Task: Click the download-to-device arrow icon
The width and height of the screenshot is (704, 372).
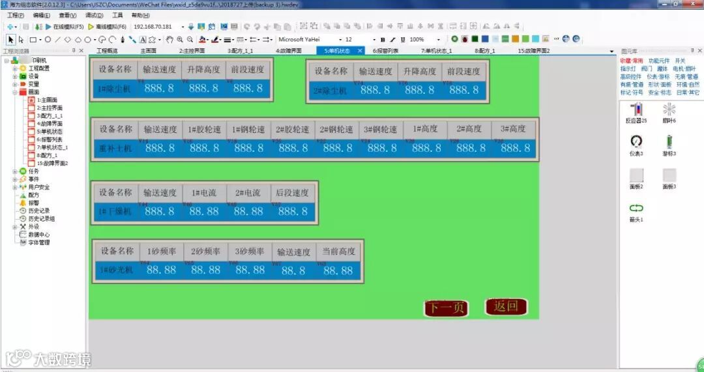Action: 191,27
